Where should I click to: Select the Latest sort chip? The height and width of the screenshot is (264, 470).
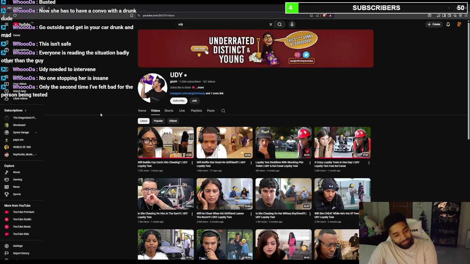[144, 121]
